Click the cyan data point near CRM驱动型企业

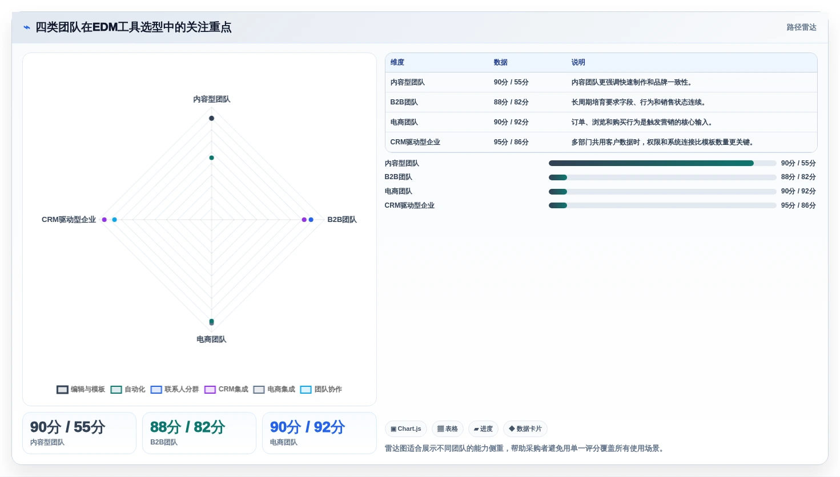[x=115, y=220]
